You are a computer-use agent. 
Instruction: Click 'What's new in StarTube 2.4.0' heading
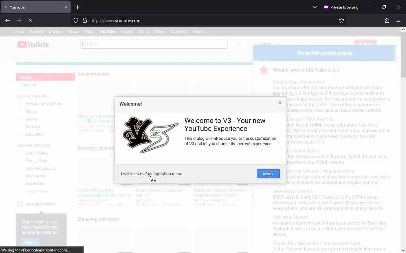coord(306,70)
